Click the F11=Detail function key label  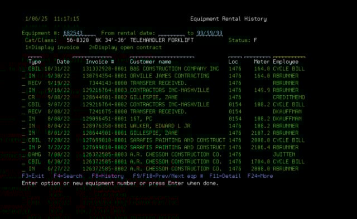225,176
